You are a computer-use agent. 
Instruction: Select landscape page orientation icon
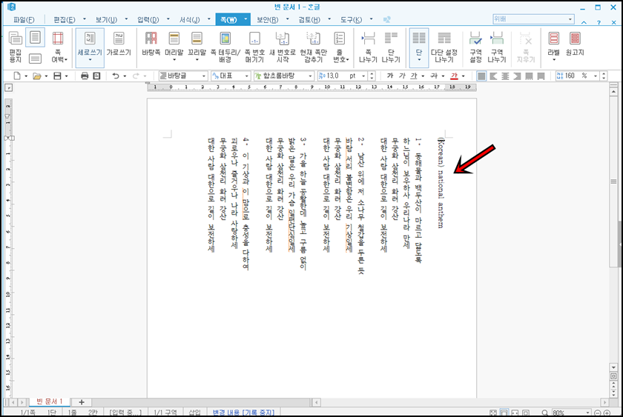click(35, 59)
